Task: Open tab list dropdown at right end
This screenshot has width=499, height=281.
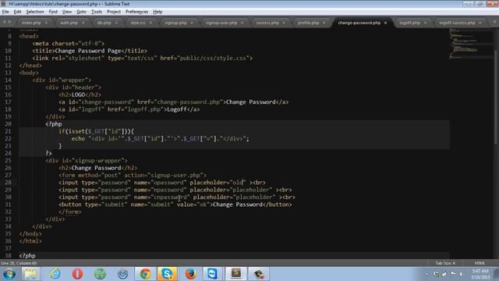Action: click(x=494, y=22)
